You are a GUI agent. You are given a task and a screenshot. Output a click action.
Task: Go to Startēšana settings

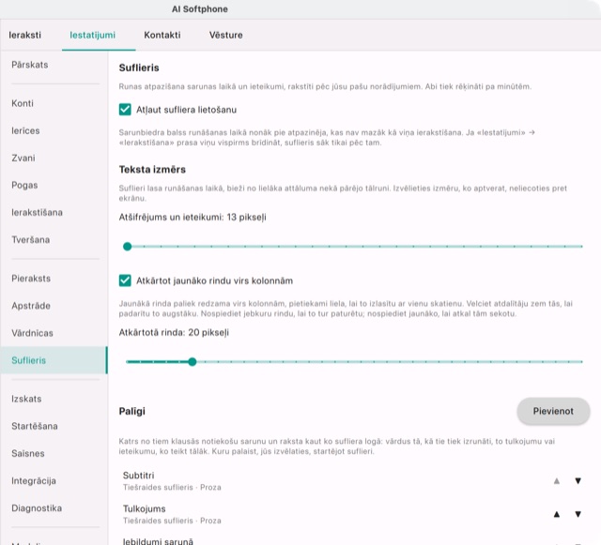coord(54,426)
